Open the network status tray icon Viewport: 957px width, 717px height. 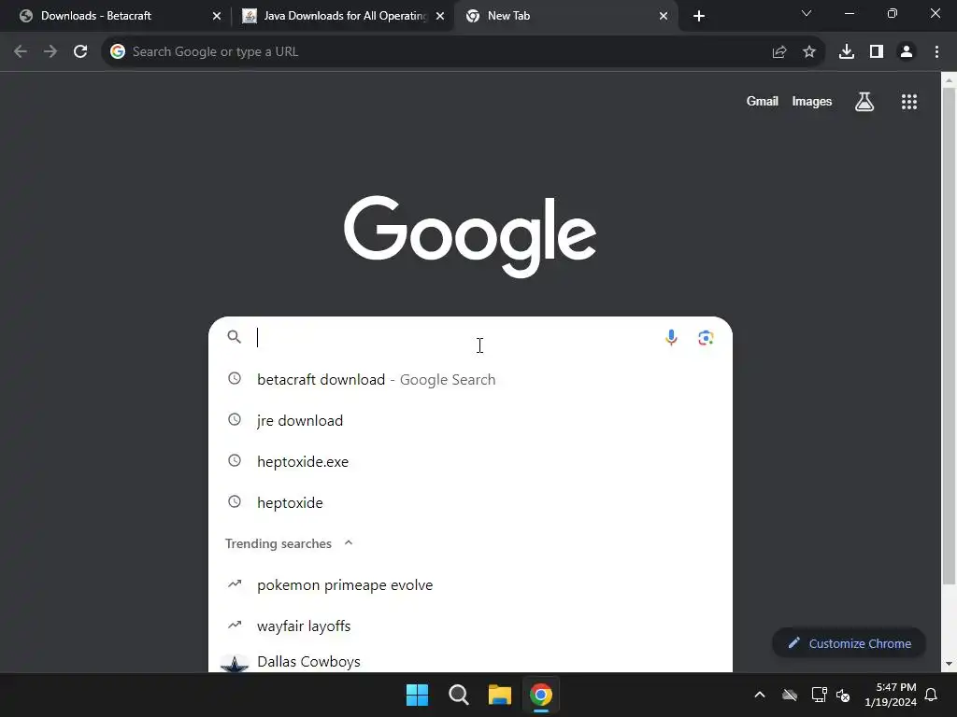819,695
